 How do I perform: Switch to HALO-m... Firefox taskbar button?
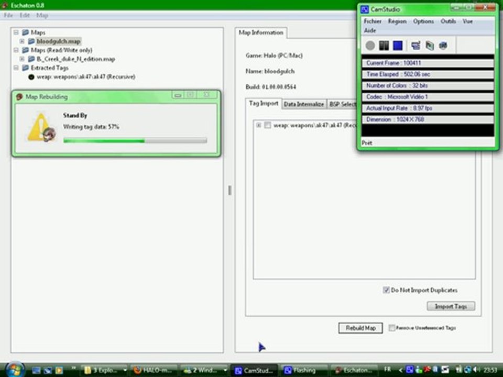coord(154,370)
